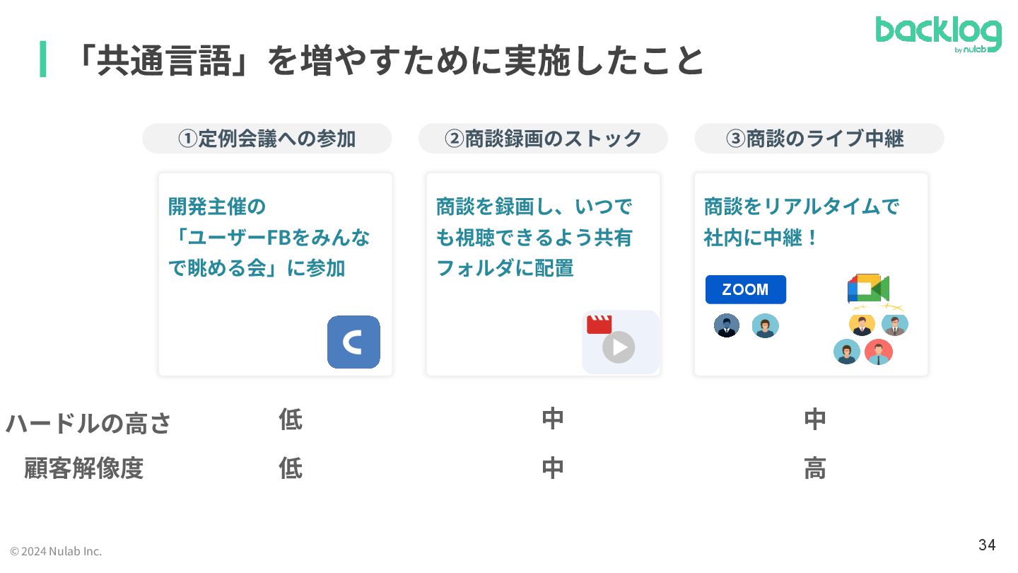This screenshot has height=573, width=1018.
Task: Select the ②商談録画のストック pill label
Action: pyautogui.click(x=543, y=139)
